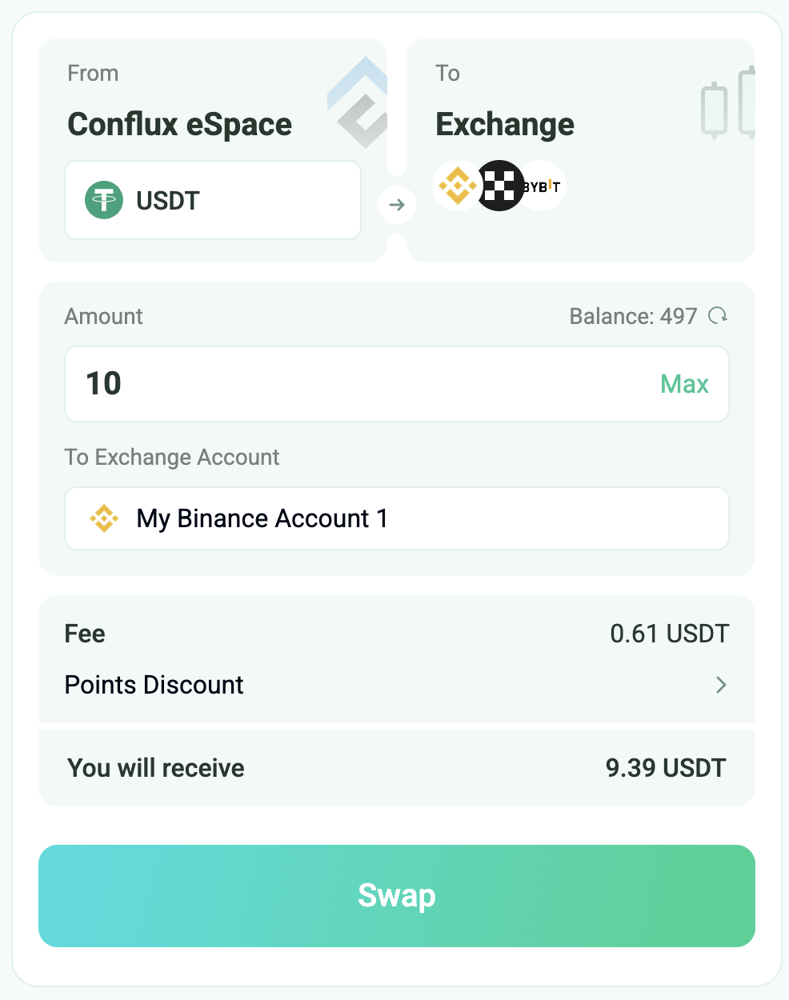Viewport: 789px width, 1000px height.
Task: Click the Tether USDT coin icon
Action: pos(104,200)
